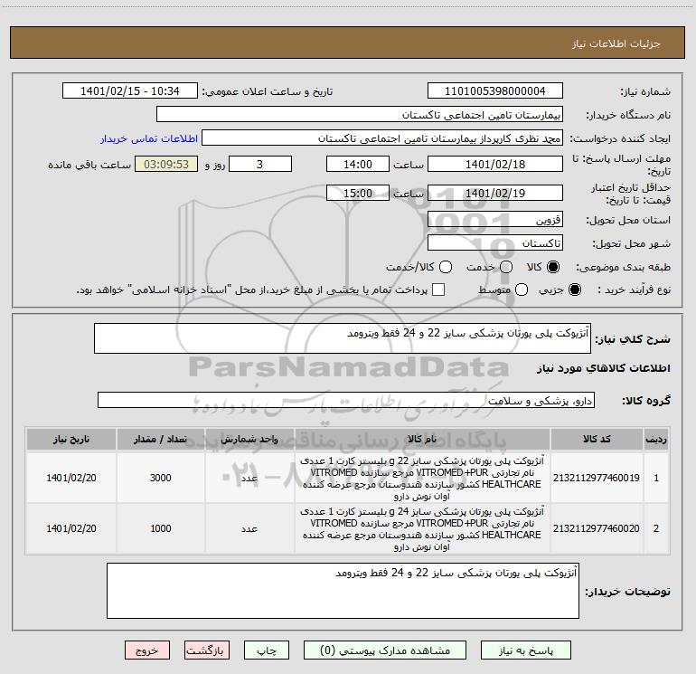The image size is (696, 674).
Task: Click the توضیحات خریدار text area
Action: 343,591
